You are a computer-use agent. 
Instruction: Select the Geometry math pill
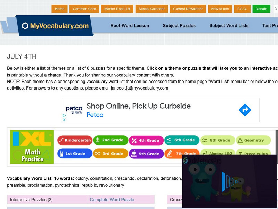(x=253, y=140)
